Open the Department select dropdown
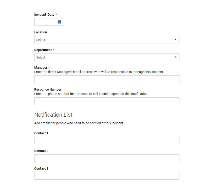The image size is (215, 187). point(103,57)
